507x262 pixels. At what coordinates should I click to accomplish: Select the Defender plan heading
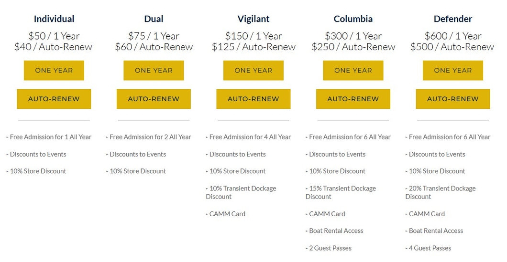click(x=453, y=19)
